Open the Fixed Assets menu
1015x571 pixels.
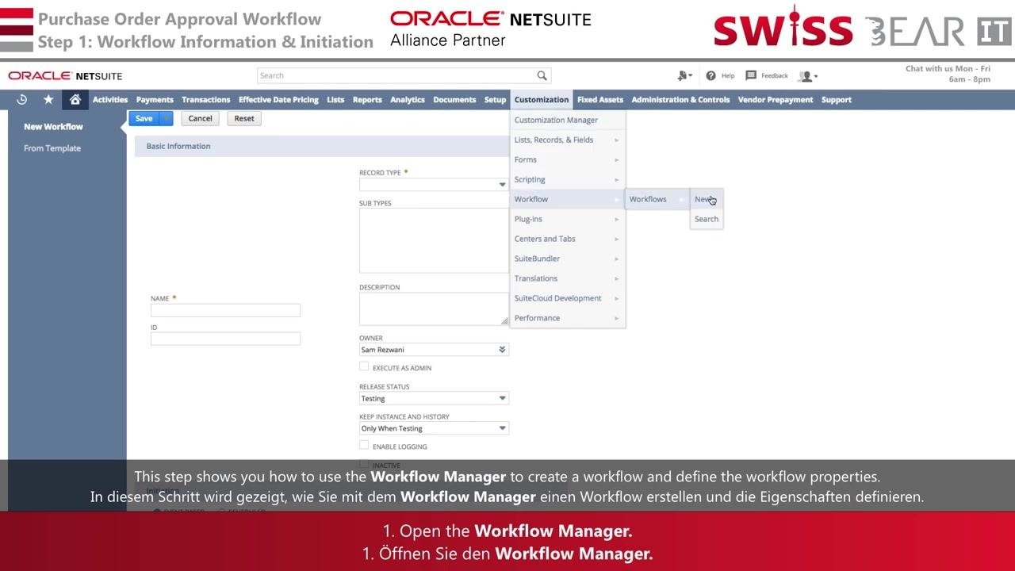click(600, 100)
